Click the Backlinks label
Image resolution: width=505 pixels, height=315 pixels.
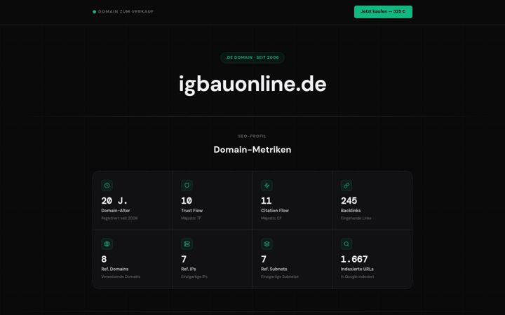coord(351,211)
